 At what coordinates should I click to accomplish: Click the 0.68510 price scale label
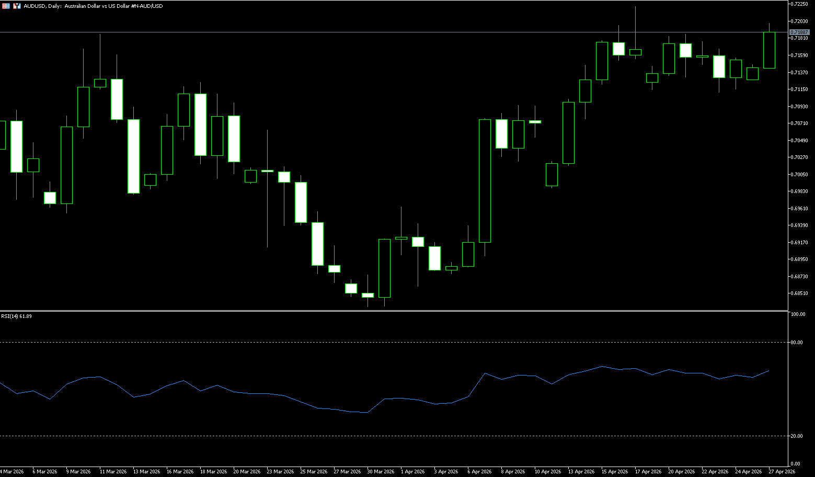click(x=799, y=293)
